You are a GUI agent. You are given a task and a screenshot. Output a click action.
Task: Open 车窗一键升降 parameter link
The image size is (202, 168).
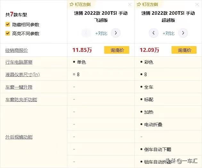[19, 87]
